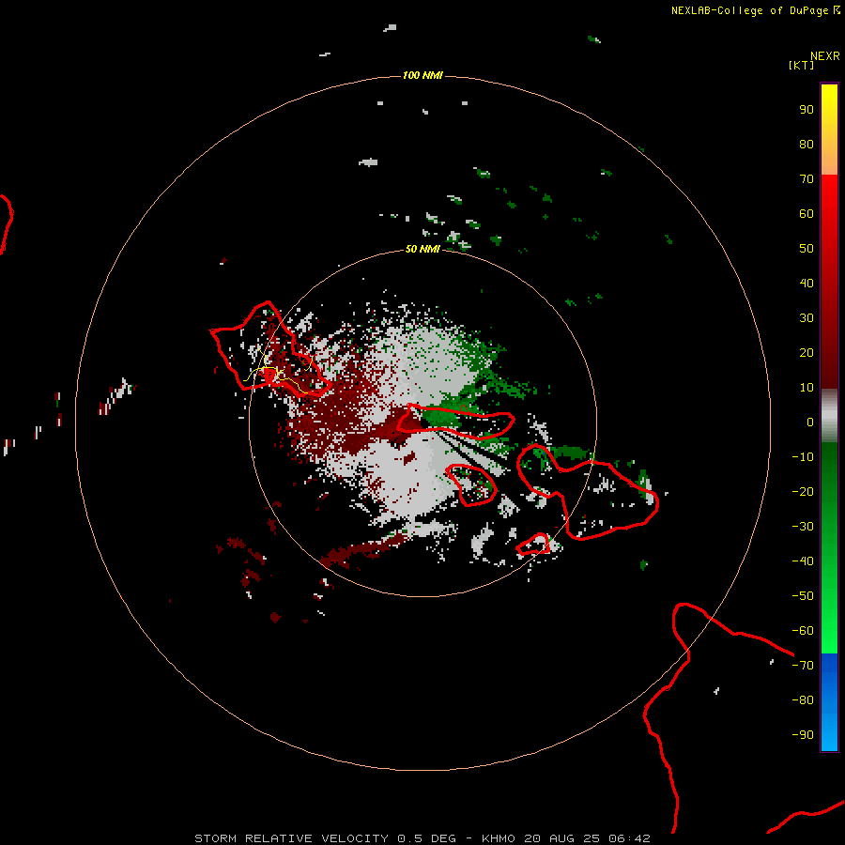Click the -80 value on velocity scale
The height and width of the screenshot is (845, 845).
click(803, 700)
